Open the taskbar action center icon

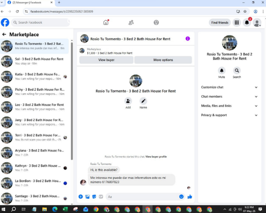point(260,209)
